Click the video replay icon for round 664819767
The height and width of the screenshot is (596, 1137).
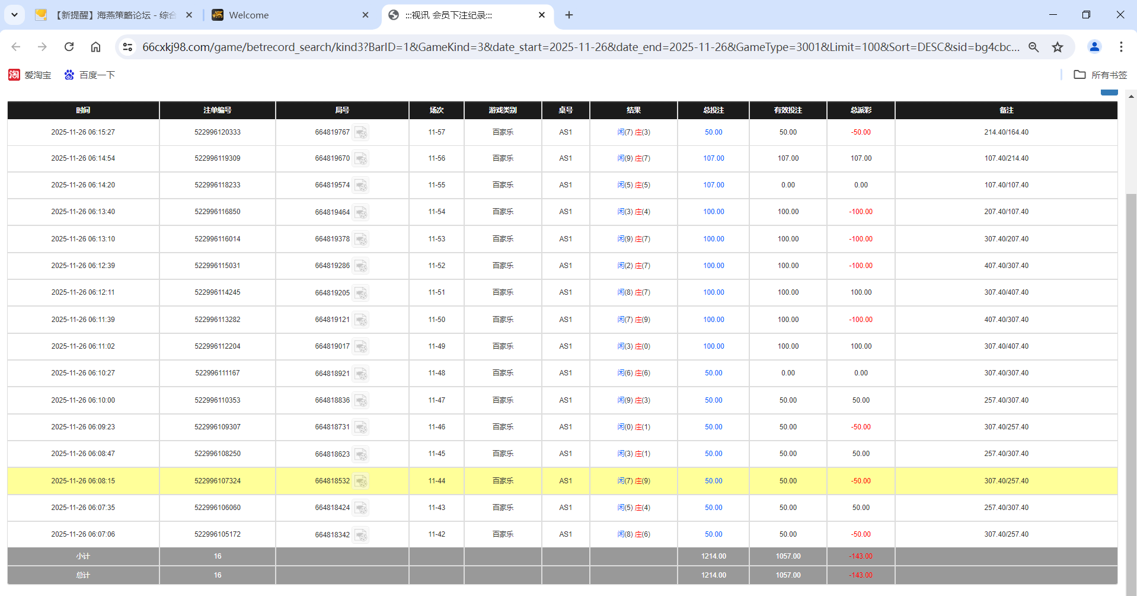pos(361,133)
